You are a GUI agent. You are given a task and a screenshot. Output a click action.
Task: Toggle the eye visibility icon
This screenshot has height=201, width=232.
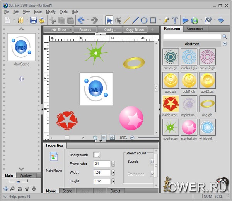point(18,182)
